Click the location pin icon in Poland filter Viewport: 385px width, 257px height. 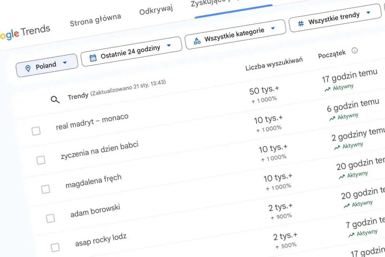[28, 68]
